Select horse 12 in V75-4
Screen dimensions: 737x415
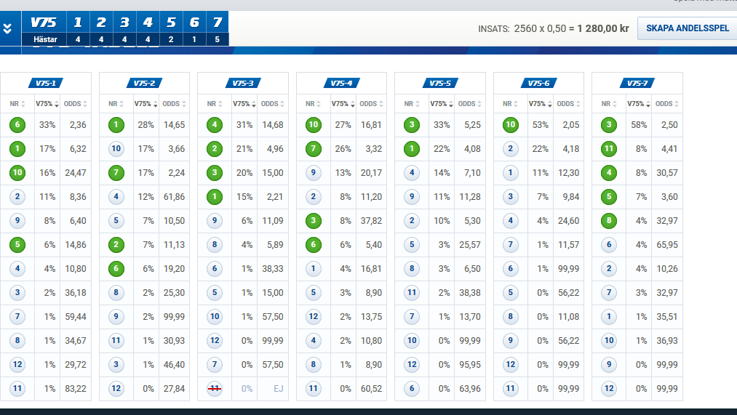pyautogui.click(x=313, y=316)
